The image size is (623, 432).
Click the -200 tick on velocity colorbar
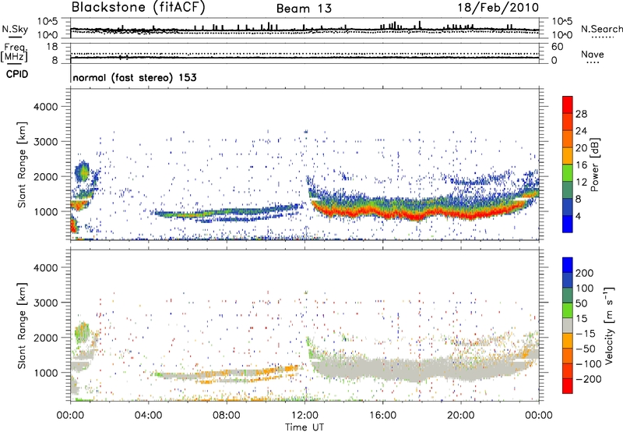click(x=587, y=379)
